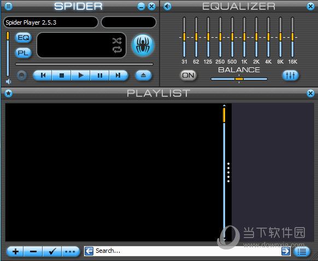This screenshot has width=318, height=261.
Task: Toggle the equalizer ON button
Action: click(x=188, y=76)
